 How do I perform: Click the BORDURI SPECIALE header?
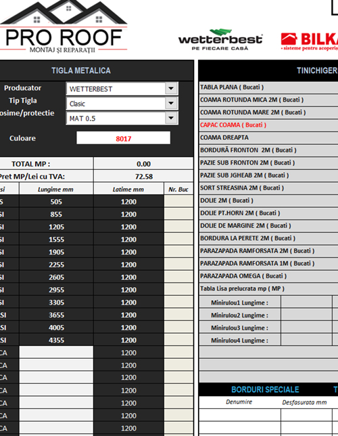[x=265, y=389]
